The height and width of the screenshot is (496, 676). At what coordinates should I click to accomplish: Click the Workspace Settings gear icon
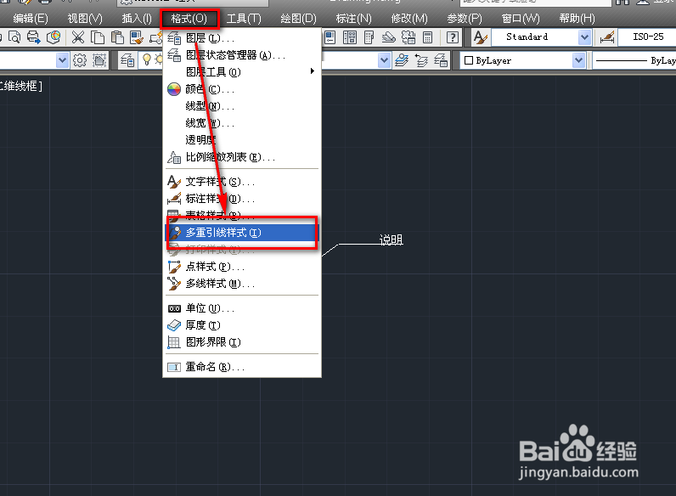[x=80, y=60]
